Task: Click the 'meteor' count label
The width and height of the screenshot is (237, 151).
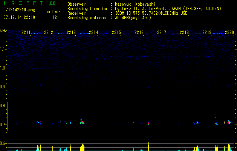Action: [x=54, y=12]
